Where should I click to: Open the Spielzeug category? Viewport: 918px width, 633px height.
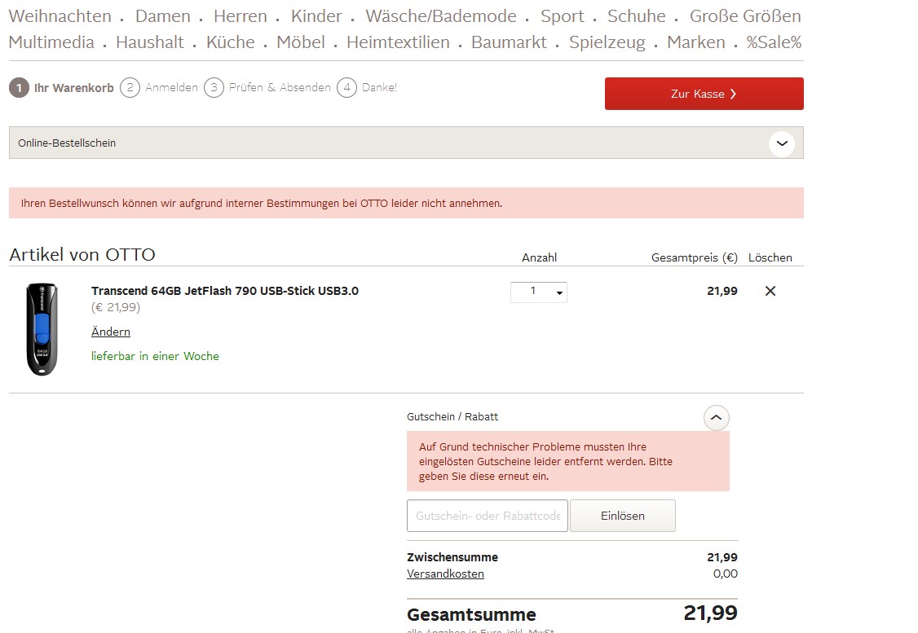tap(607, 42)
